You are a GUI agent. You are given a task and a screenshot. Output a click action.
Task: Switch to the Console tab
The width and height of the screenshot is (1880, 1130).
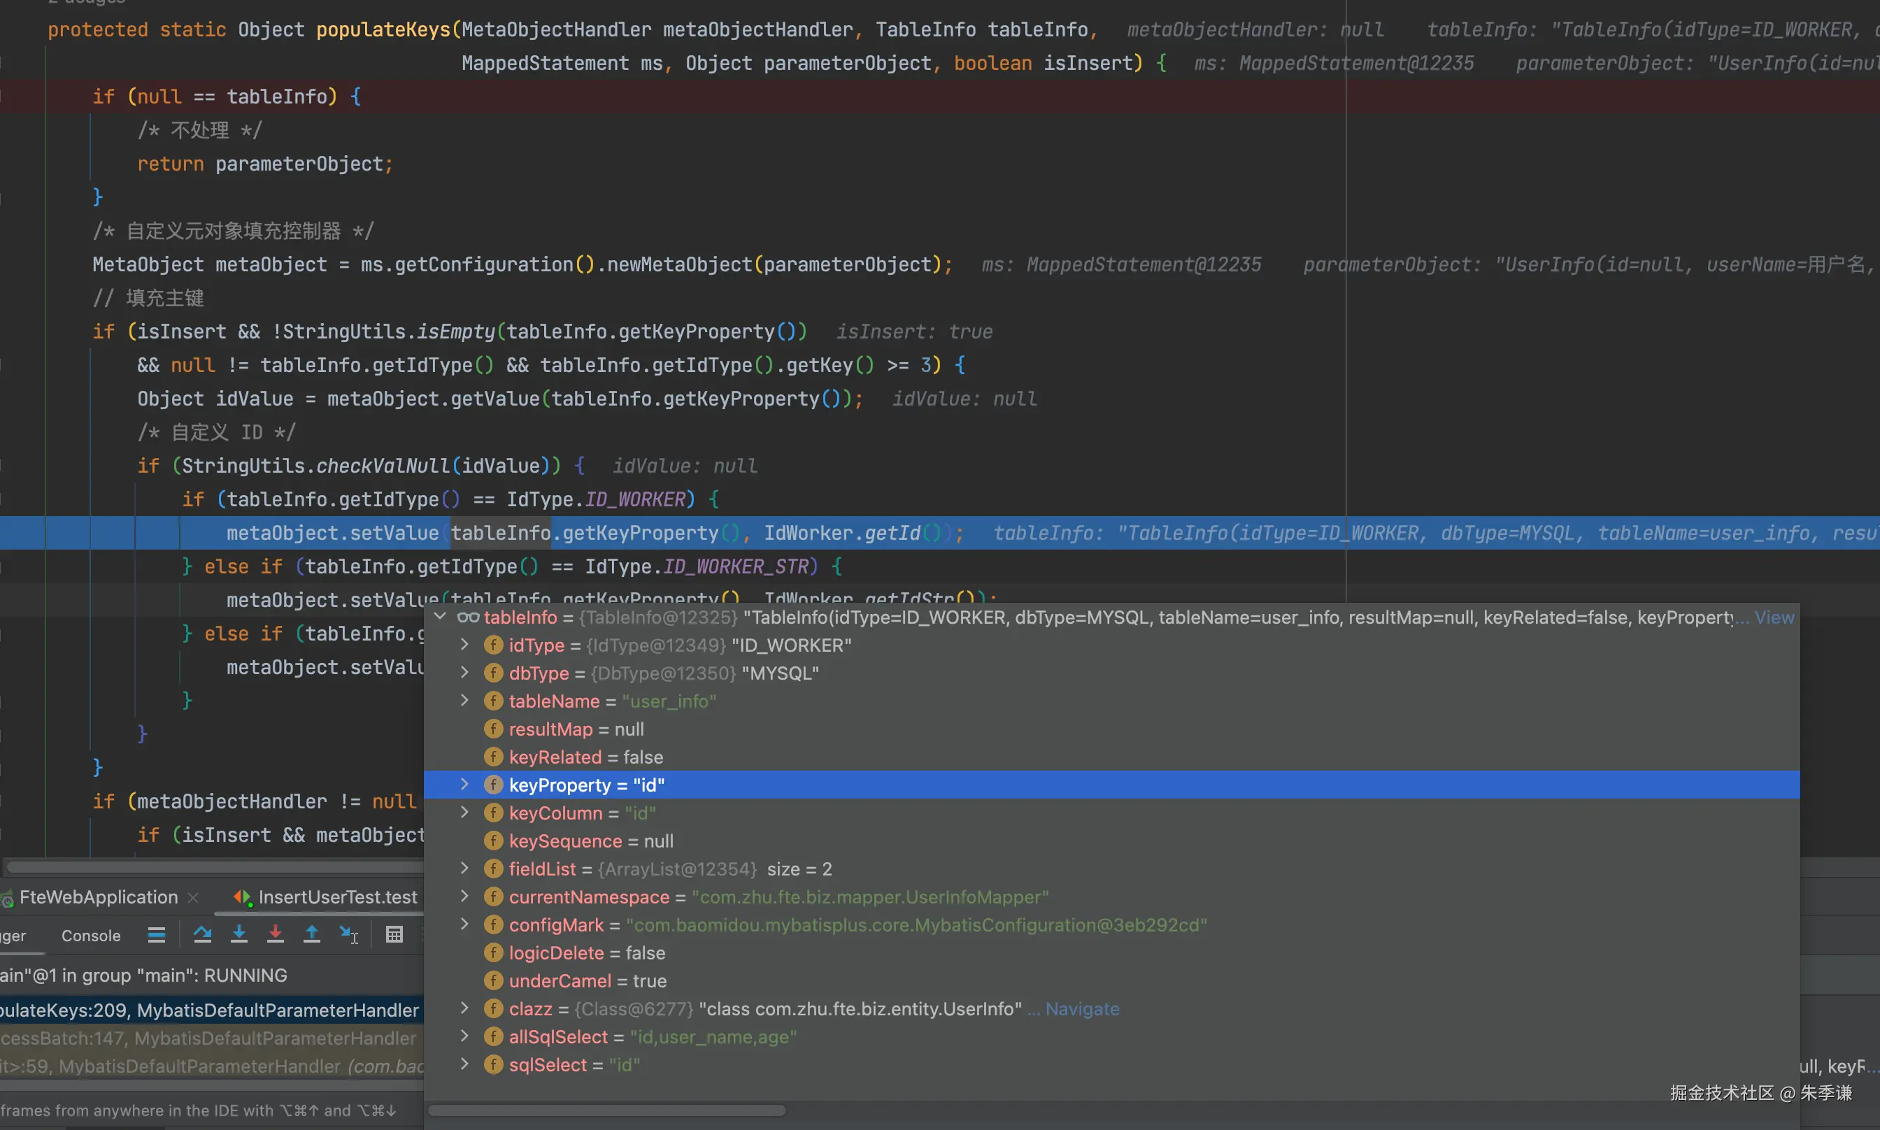click(x=91, y=936)
